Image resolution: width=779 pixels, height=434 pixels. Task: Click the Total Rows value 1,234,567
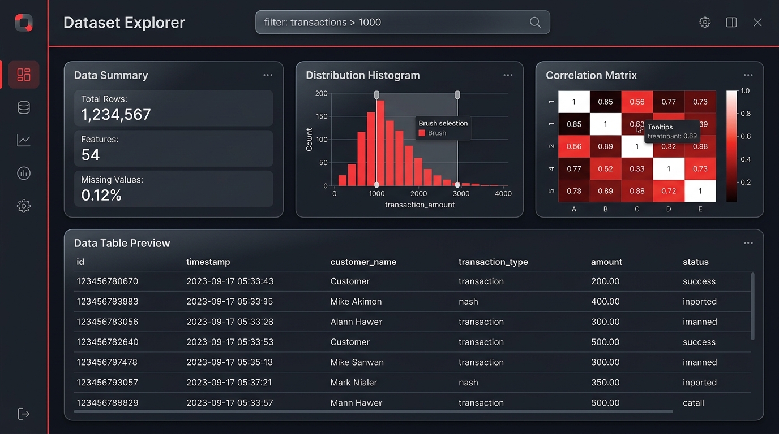[116, 115]
